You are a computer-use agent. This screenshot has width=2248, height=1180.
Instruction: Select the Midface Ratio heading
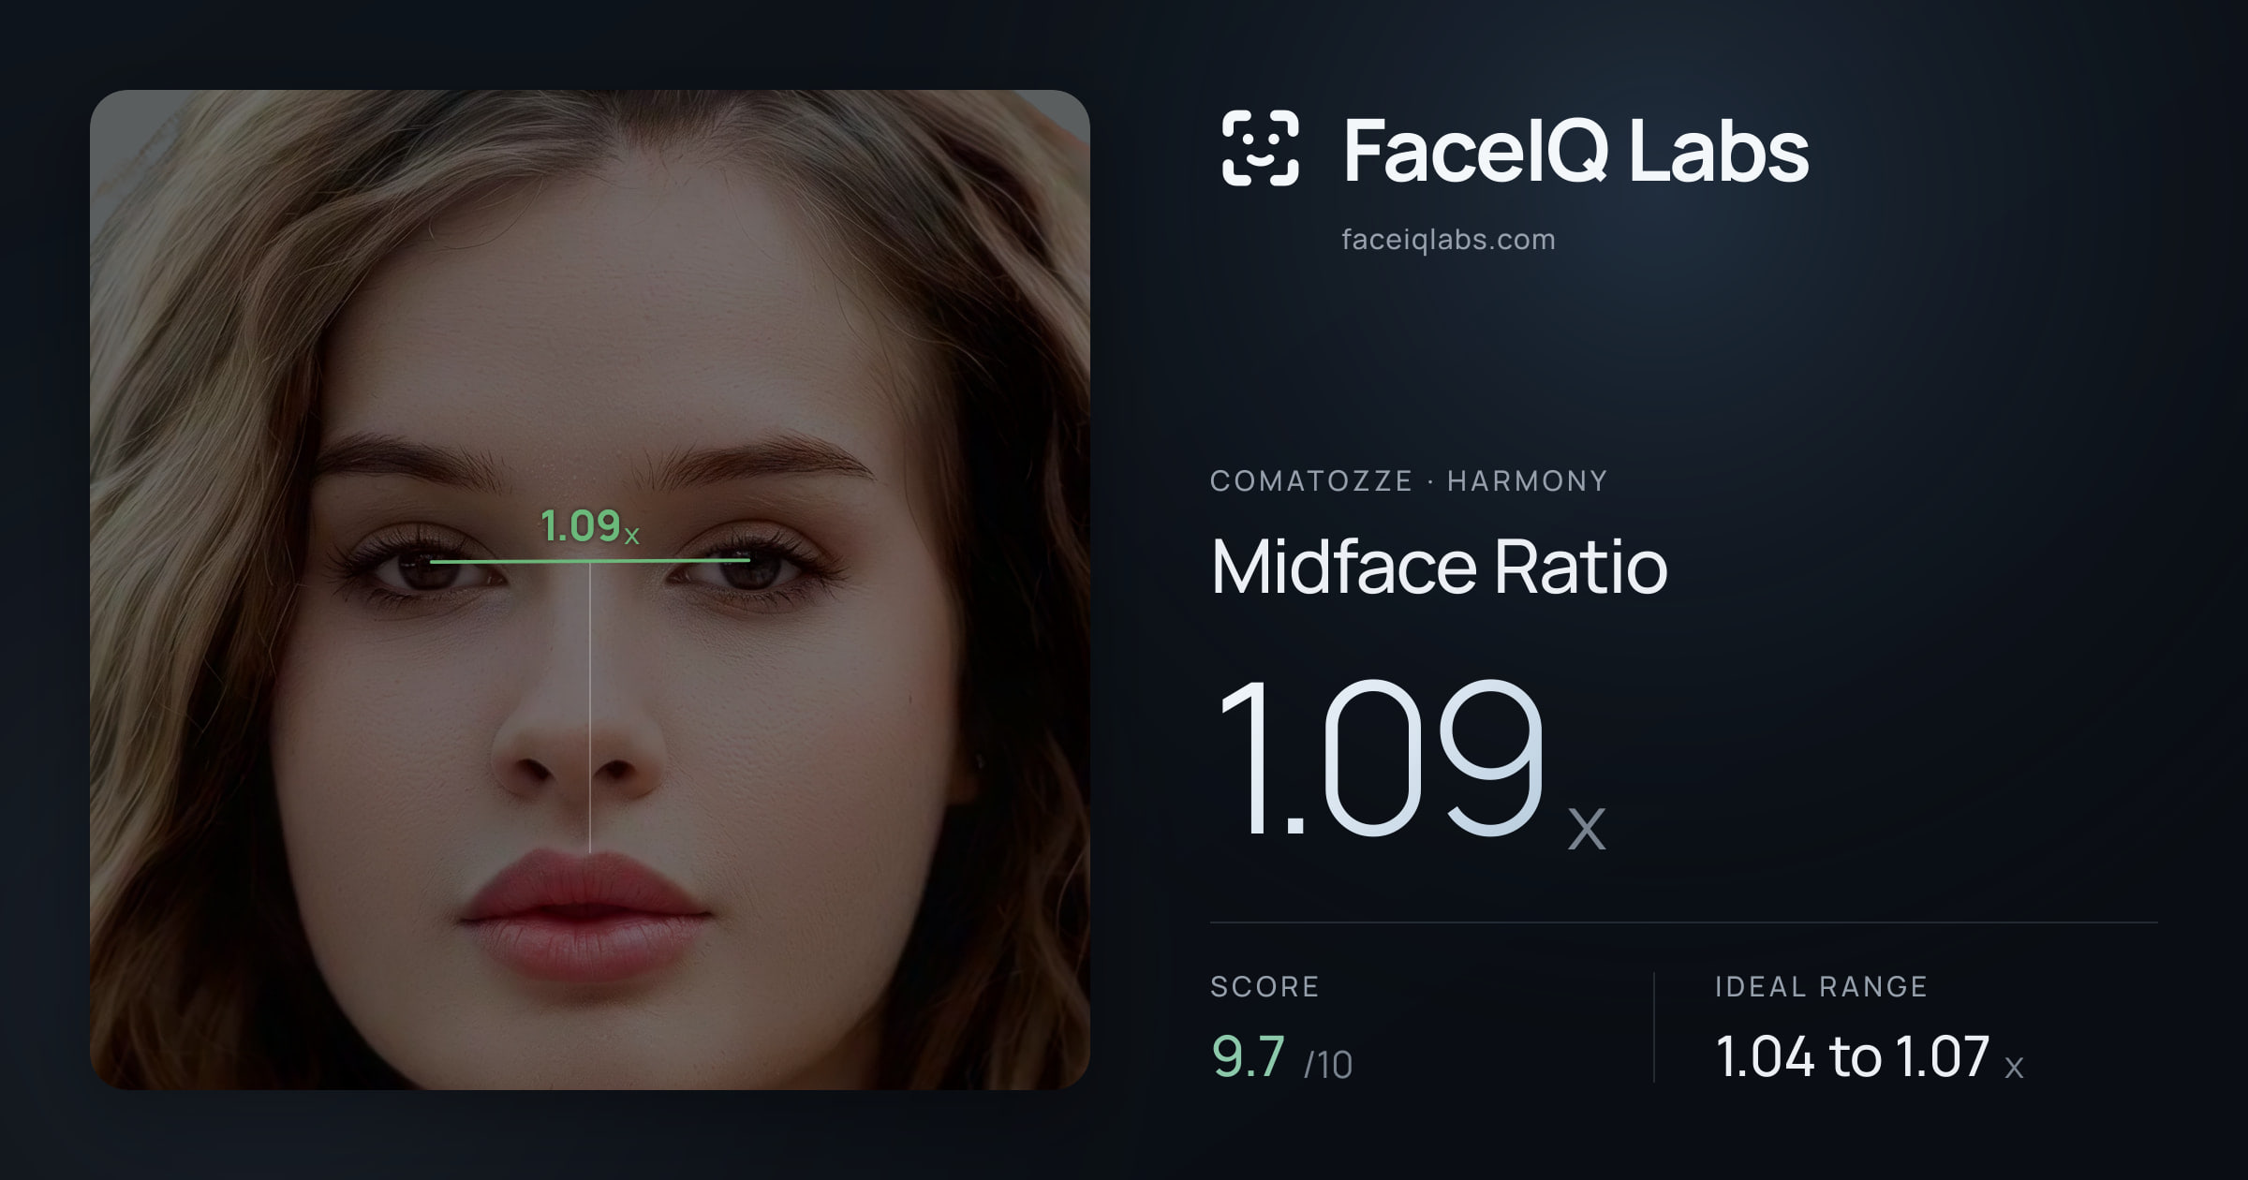1439,566
